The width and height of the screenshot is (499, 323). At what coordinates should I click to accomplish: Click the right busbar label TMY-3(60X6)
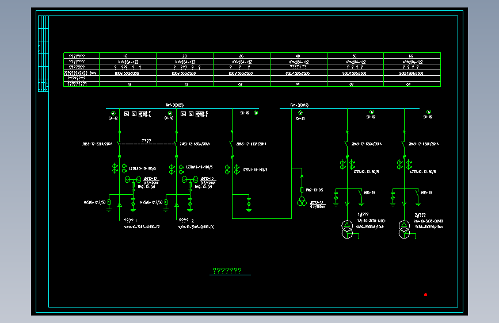tap(299, 105)
